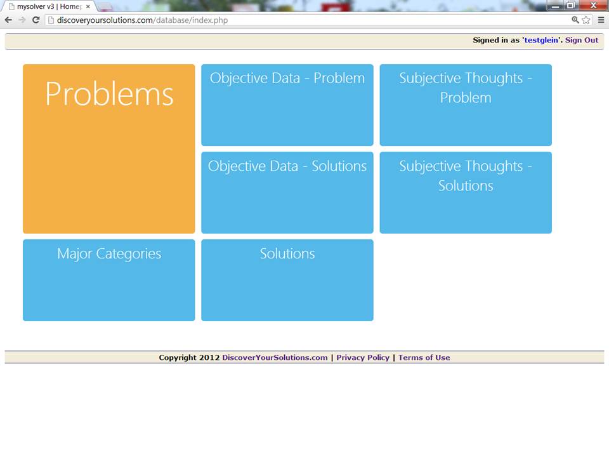Screen dimensions: 609x457
Task: Bookmark this page with the star
Action: pos(586,20)
